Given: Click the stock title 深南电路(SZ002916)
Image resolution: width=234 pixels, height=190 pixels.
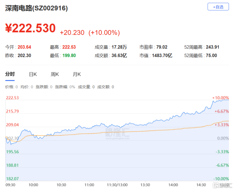Looking at the screenshot, I should point(37,8).
